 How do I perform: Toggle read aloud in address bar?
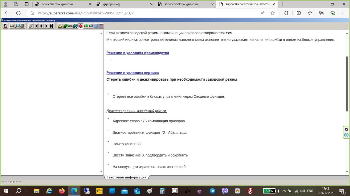[x=262, y=13]
